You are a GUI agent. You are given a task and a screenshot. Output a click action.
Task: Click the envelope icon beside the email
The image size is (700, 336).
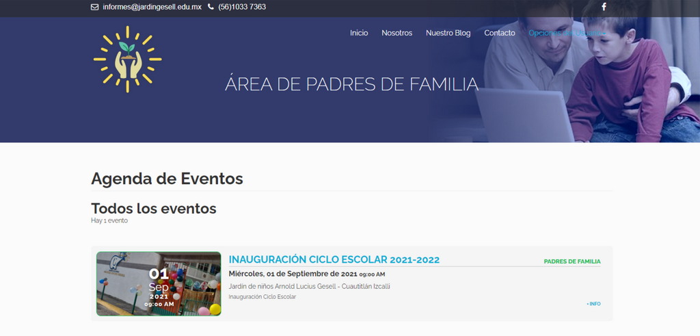pos(94,7)
